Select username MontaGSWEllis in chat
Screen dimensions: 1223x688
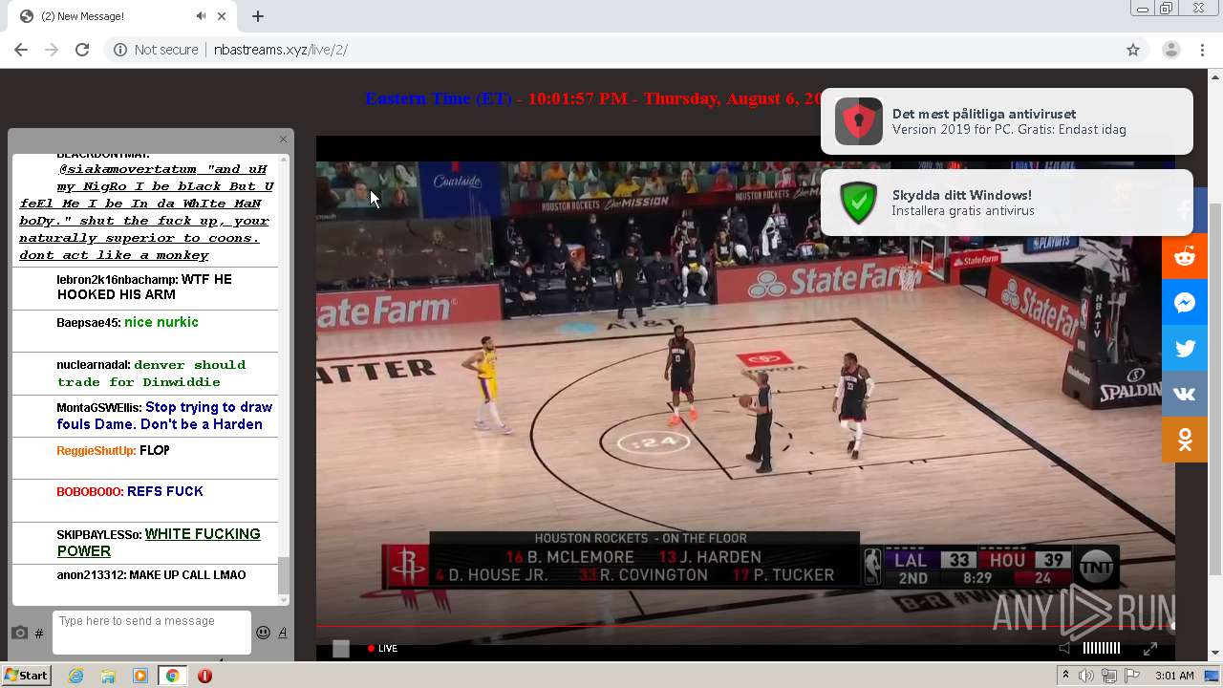[x=98, y=408]
